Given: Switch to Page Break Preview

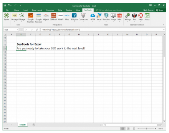Looking at the screenshot, I should [134, 129].
